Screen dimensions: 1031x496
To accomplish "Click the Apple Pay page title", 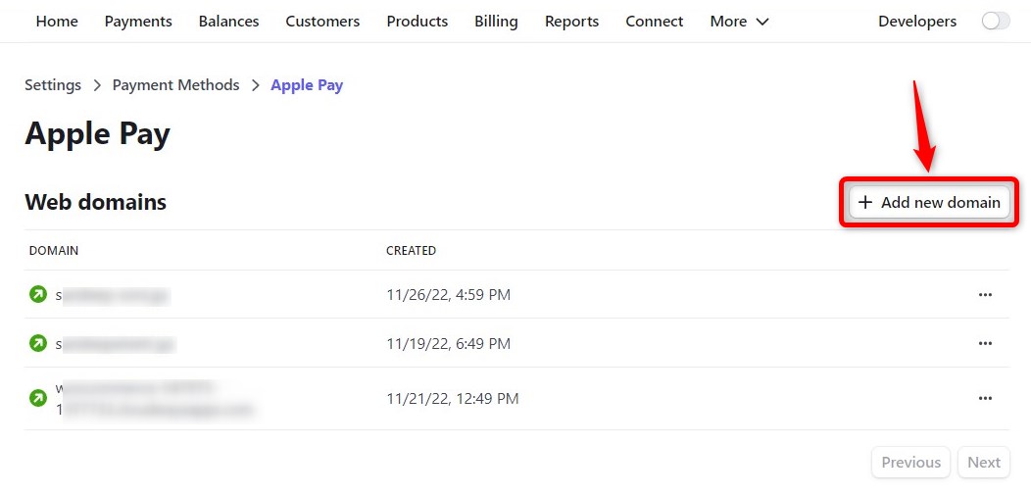I will pos(97,135).
